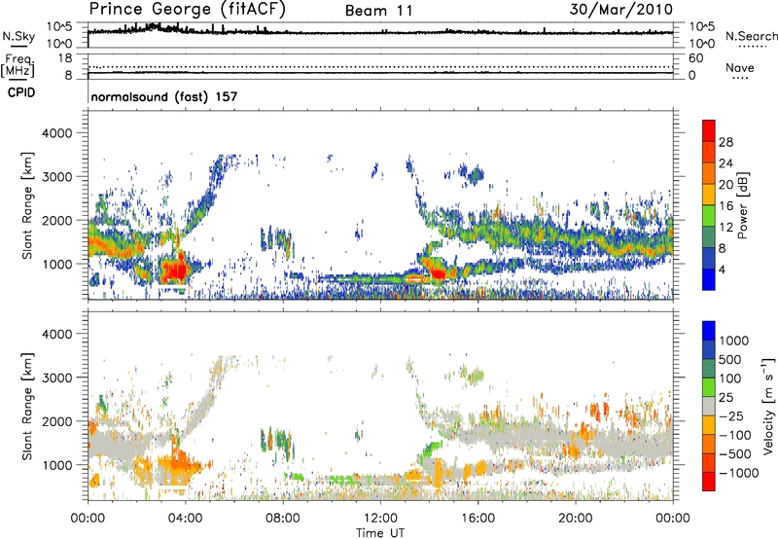The width and height of the screenshot is (778, 539).
Task: Click the gray Velocity colorbar segment between 25 and -25
Action: click(x=709, y=406)
